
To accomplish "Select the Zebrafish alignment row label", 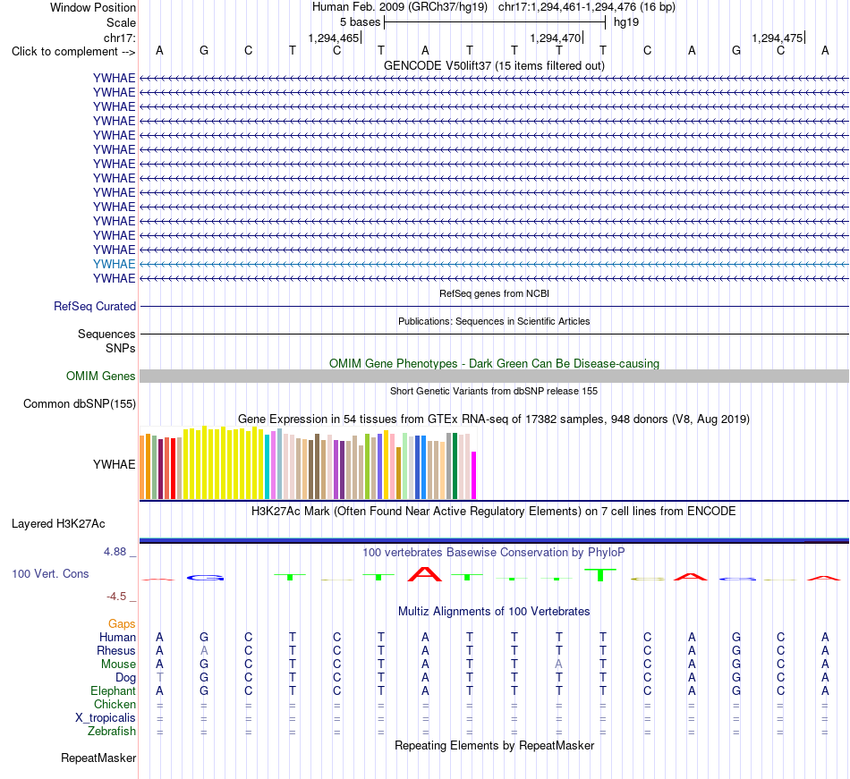I will [112, 732].
